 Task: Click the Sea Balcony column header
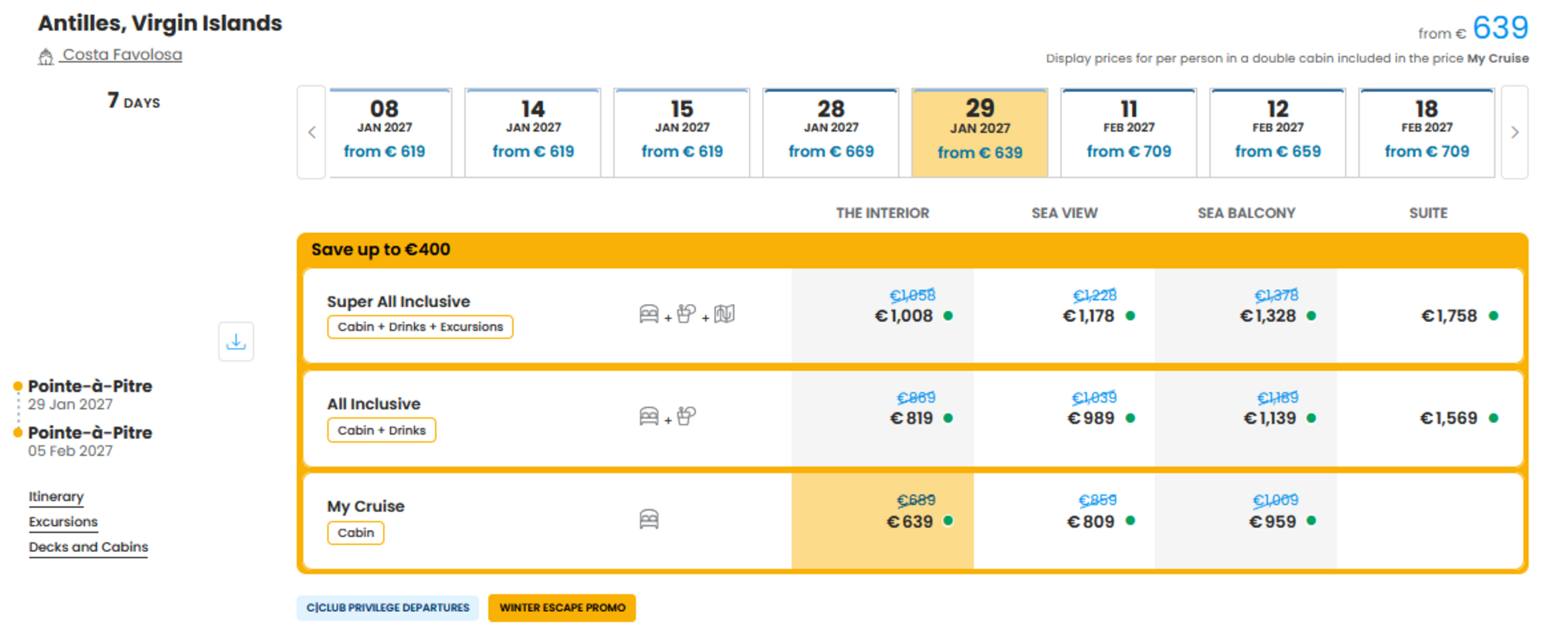click(1246, 213)
